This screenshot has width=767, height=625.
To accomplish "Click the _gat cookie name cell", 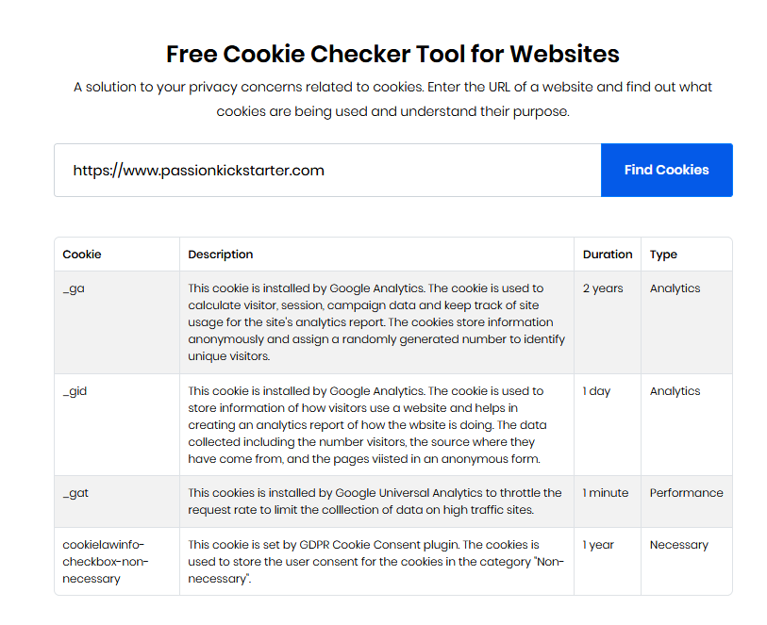I will (117, 502).
